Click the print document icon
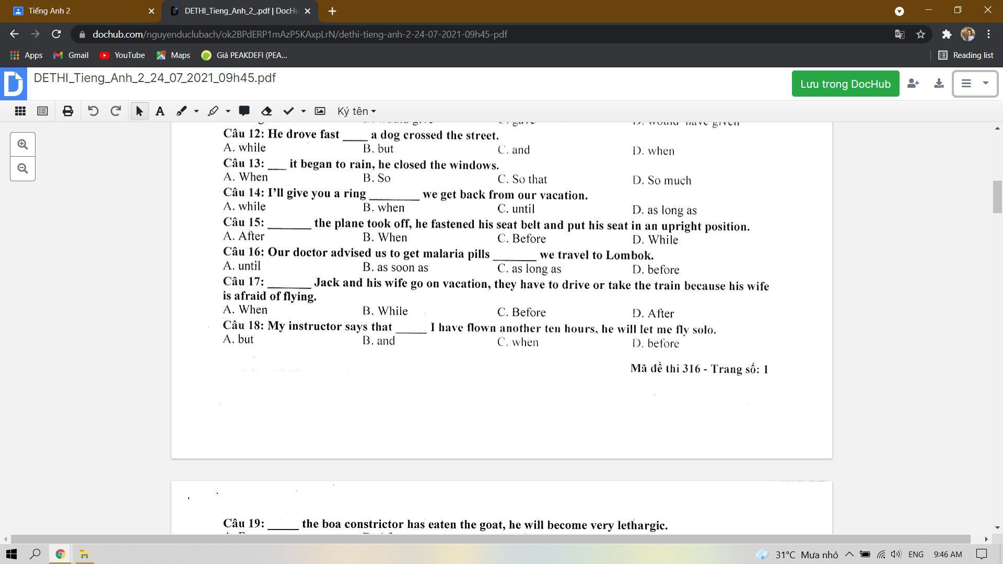The image size is (1003, 564). click(68, 111)
